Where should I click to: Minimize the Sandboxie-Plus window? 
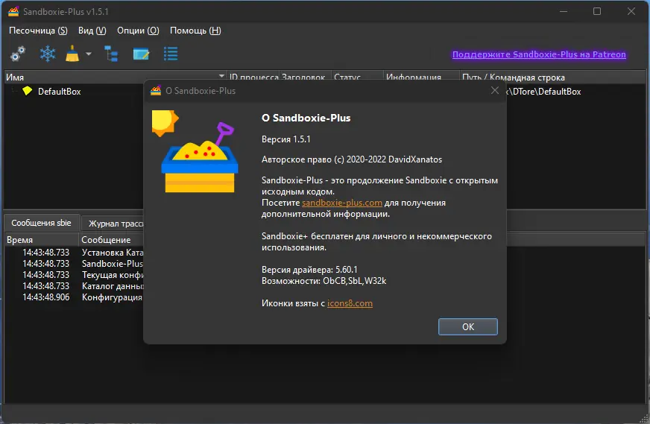(x=564, y=11)
